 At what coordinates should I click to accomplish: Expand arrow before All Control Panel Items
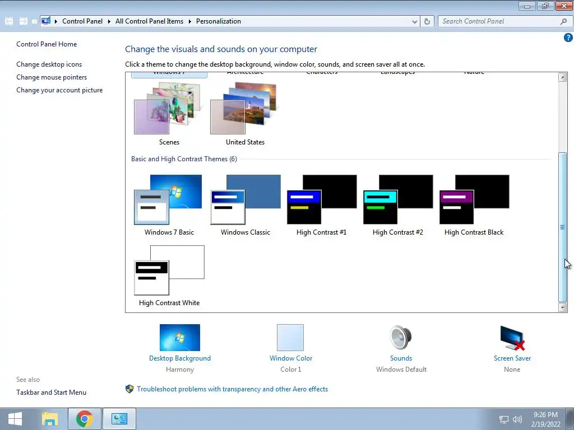(109, 22)
